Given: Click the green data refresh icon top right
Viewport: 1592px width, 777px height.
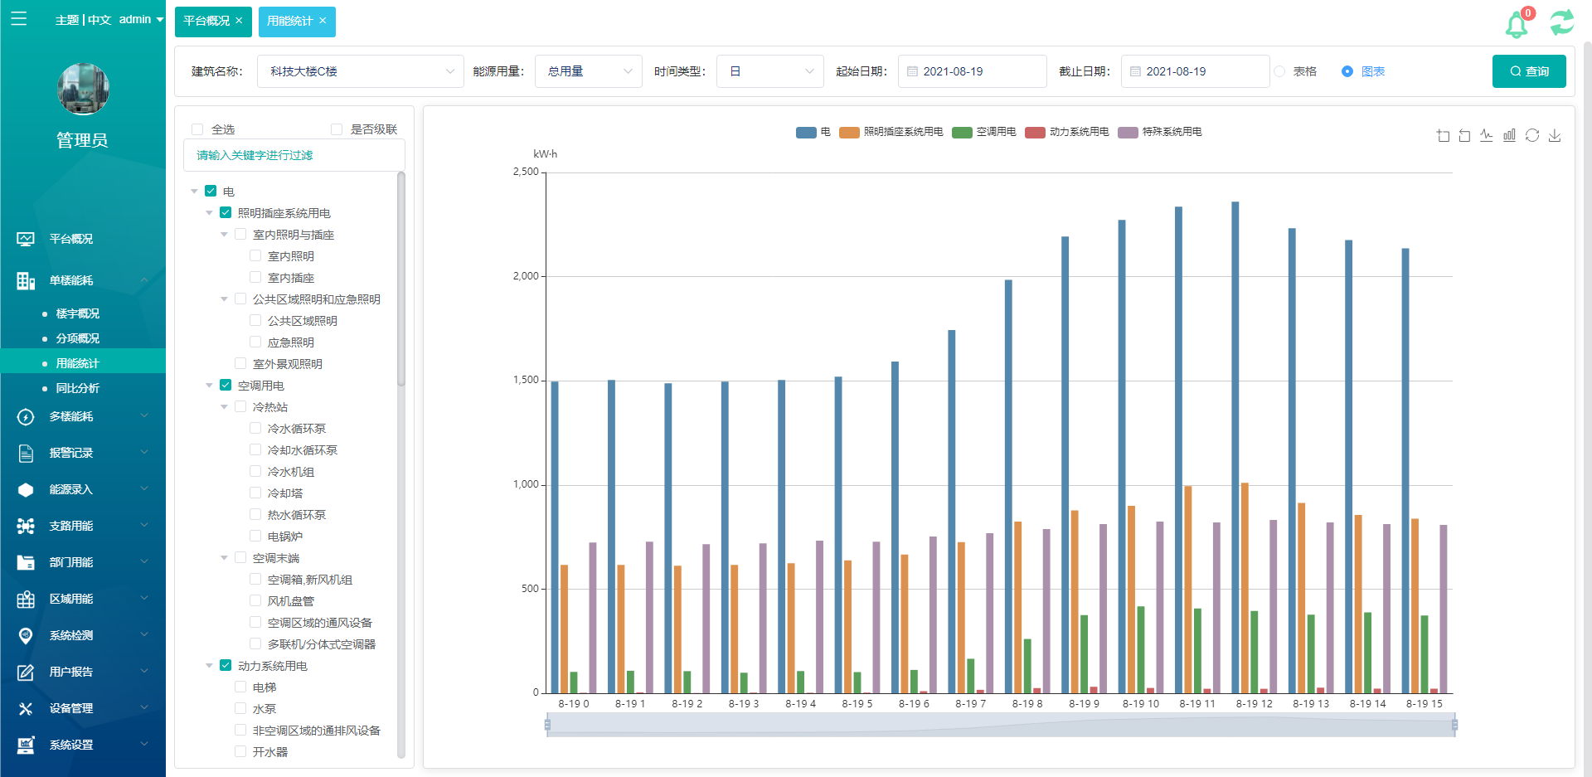Looking at the screenshot, I should [1562, 22].
